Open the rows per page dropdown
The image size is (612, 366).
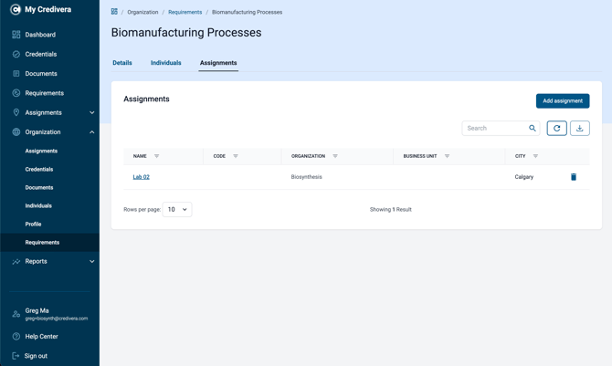coord(177,210)
